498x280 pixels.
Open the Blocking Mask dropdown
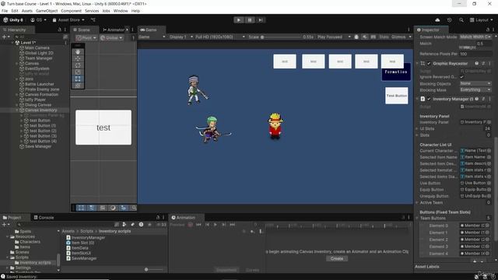(x=475, y=90)
